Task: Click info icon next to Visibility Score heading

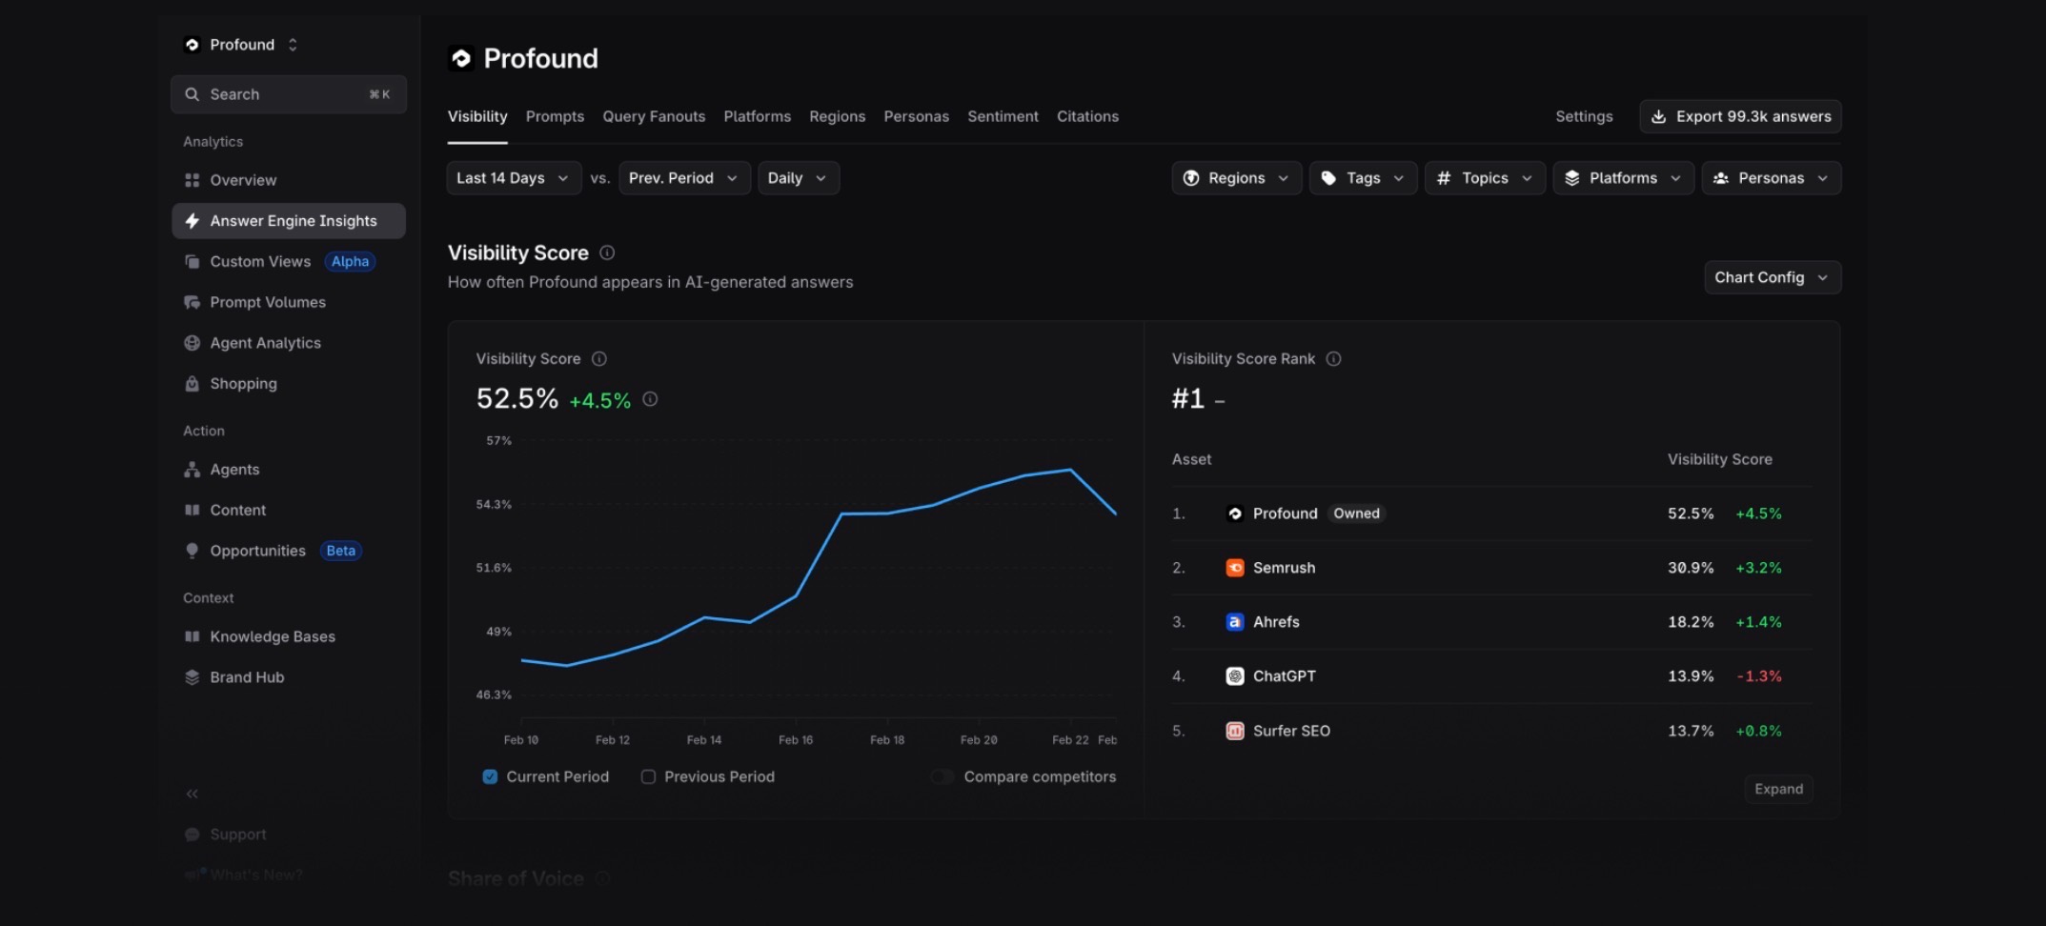Action: 607,252
